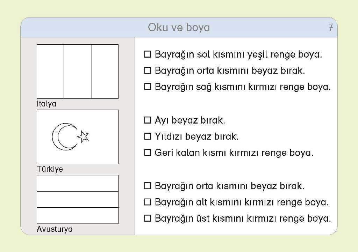Check the box for 'sol kısmını yeşil renge boya'
The image size is (358, 252).
pyautogui.click(x=148, y=54)
